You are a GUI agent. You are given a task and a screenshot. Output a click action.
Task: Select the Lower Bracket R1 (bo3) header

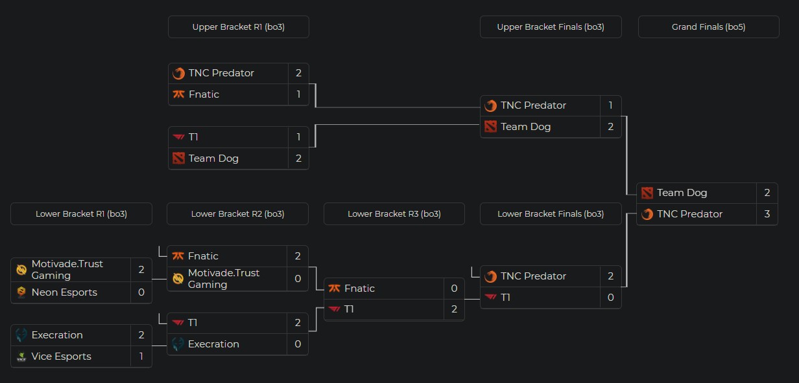(81, 213)
